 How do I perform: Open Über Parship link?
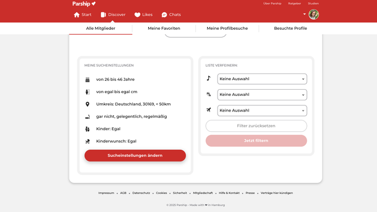pos(272,3)
